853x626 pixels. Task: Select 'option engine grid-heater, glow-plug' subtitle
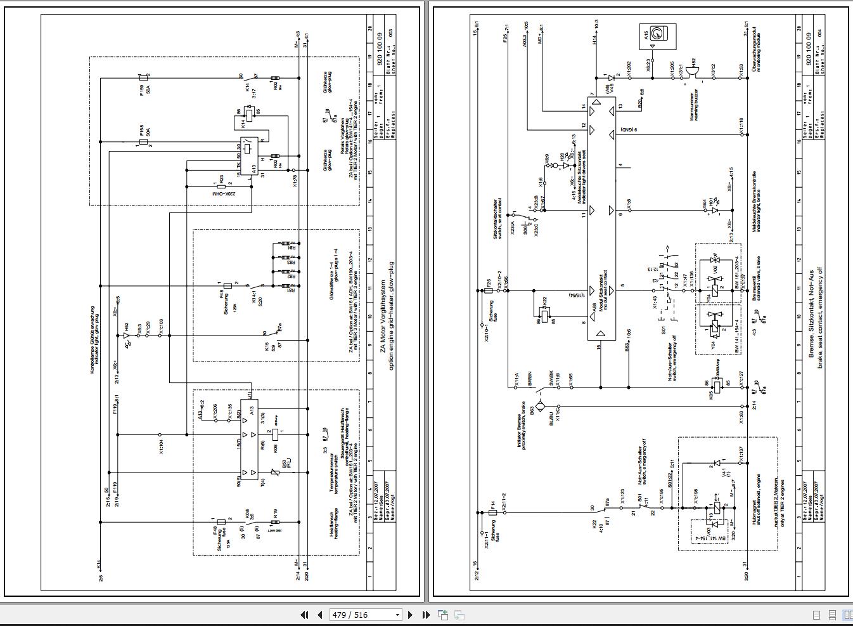point(392,315)
